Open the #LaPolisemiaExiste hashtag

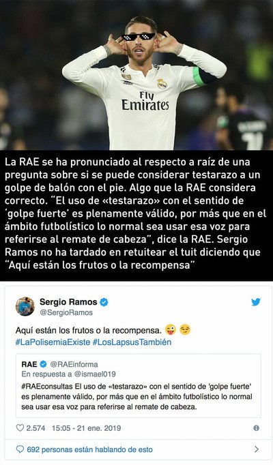(53, 342)
